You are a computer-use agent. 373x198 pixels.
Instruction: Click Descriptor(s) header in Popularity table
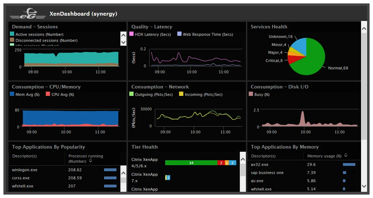25,156
